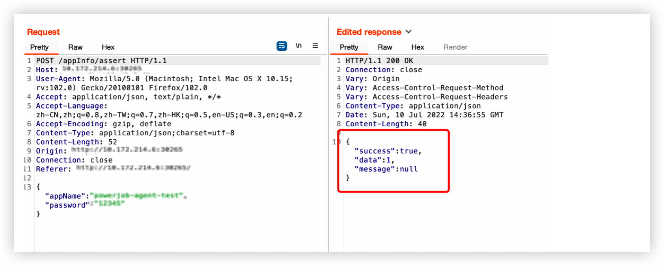Click the Vary: Access-Control-Request-Headers line

pos(427,97)
